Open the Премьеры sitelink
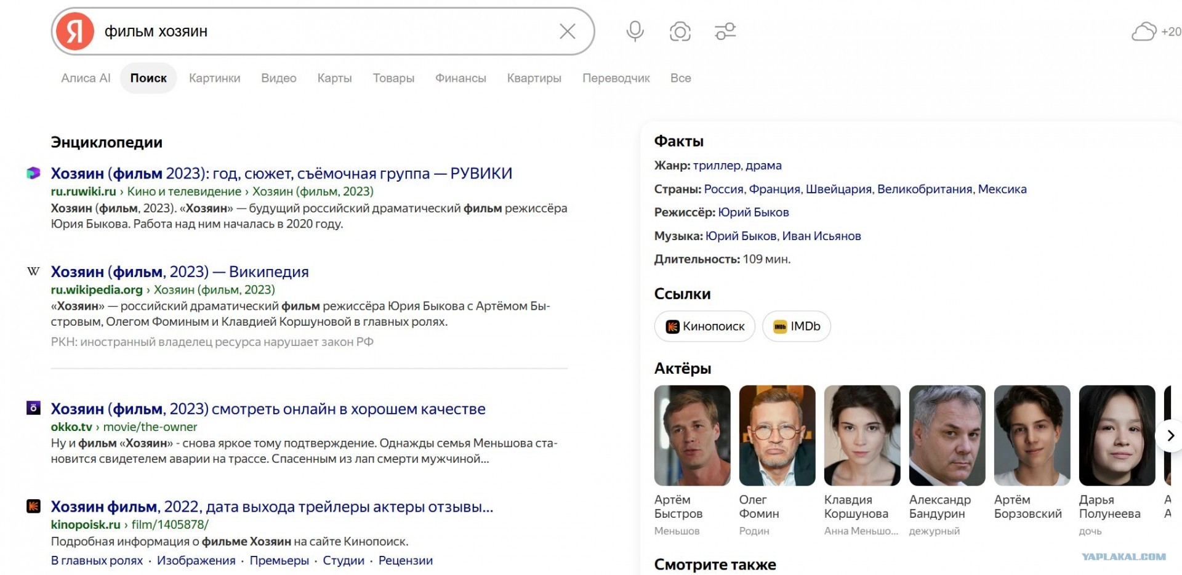Screen dimensions: 1182x575 [279, 560]
